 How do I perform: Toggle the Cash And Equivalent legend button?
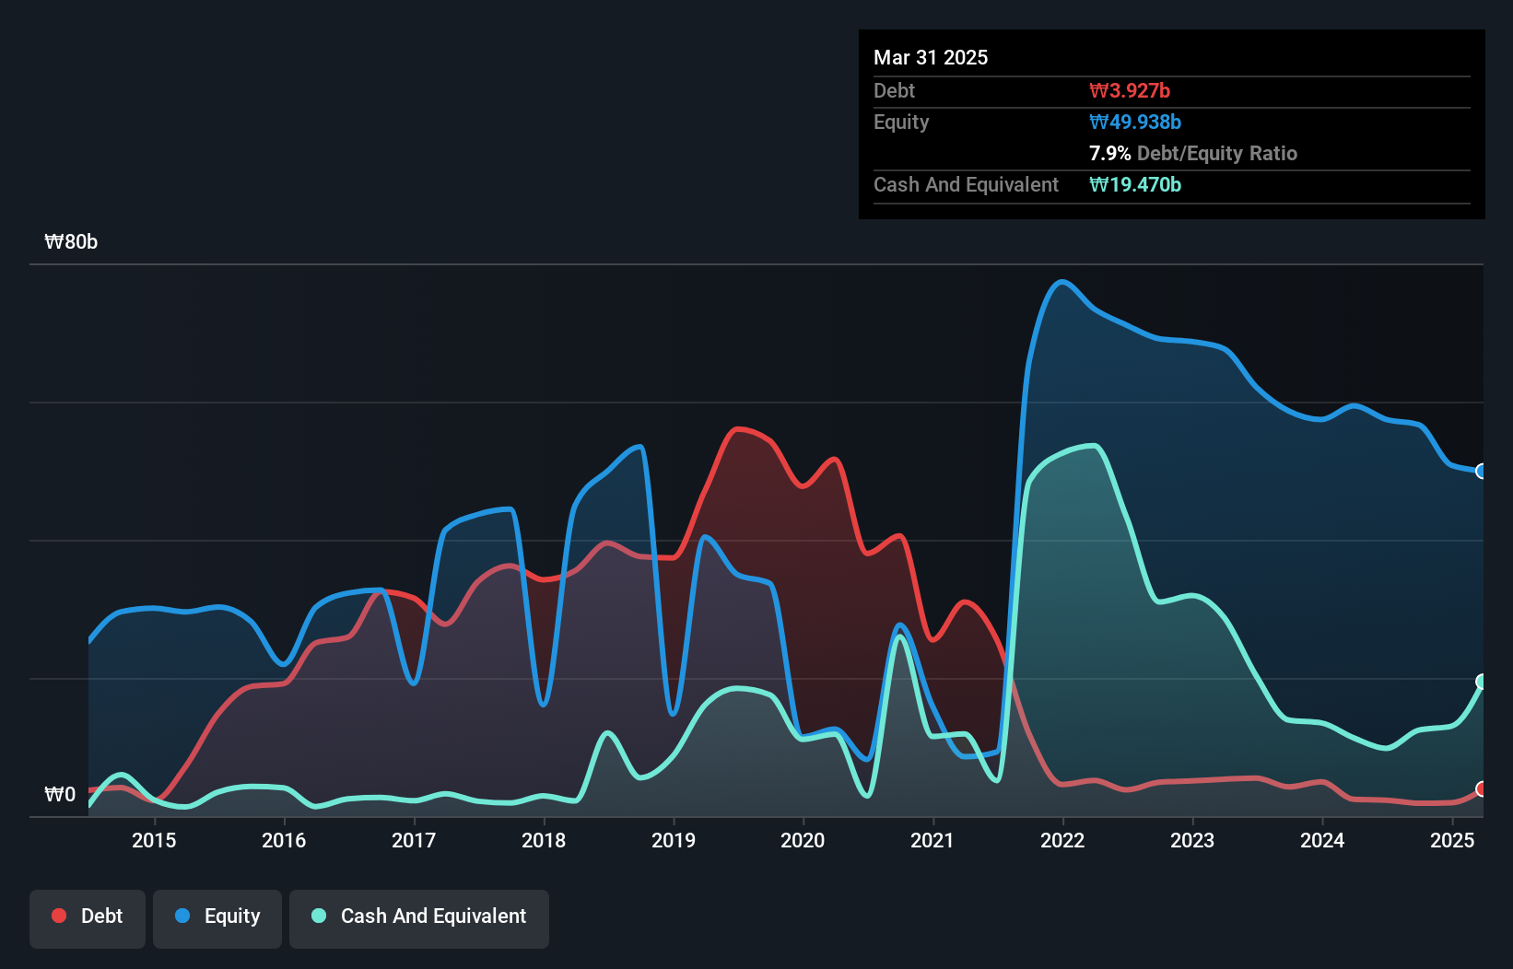[x=419, y=918]
